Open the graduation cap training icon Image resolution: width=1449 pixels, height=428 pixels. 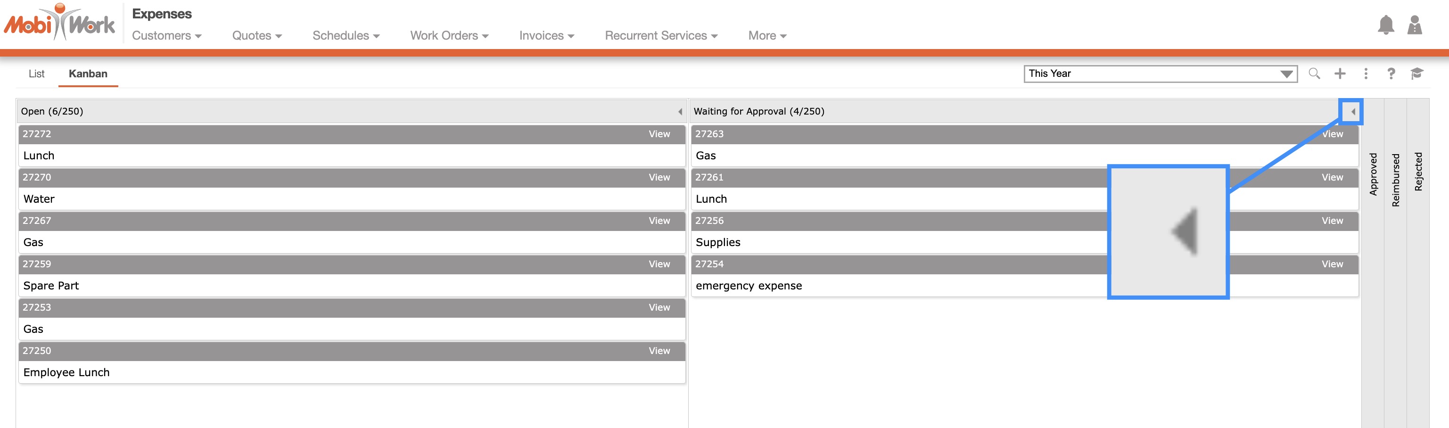coord(1416,74)
